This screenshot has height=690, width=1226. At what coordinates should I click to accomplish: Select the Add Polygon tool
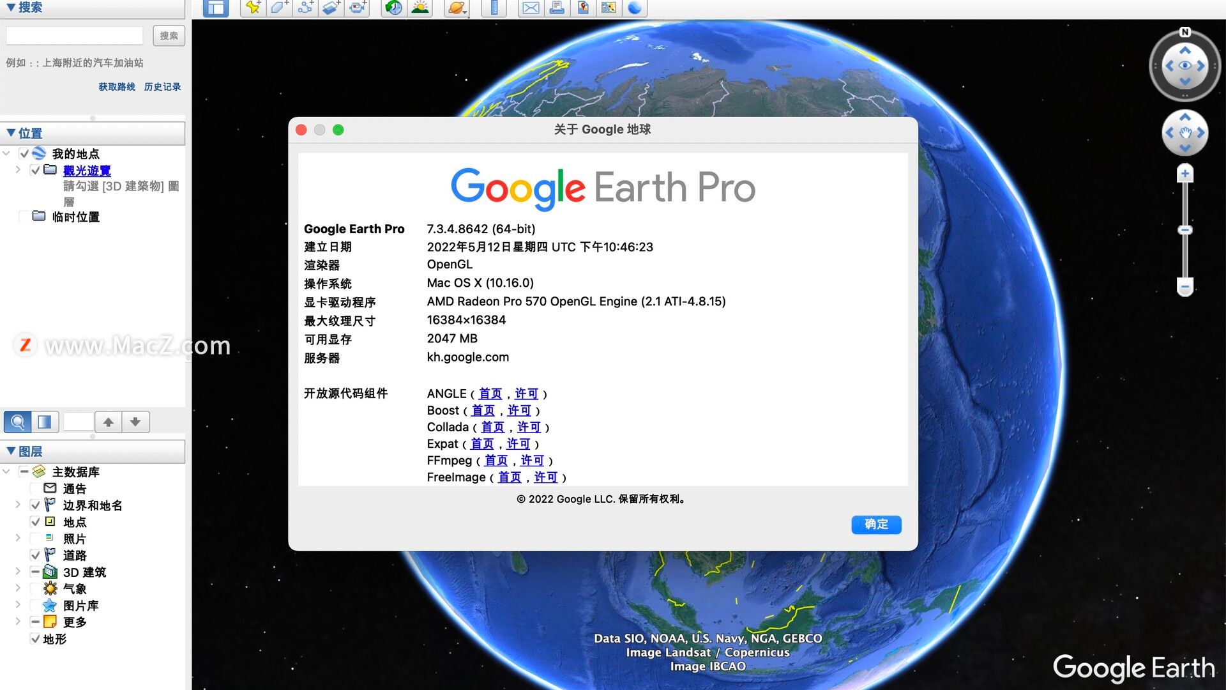coord(279,8)
